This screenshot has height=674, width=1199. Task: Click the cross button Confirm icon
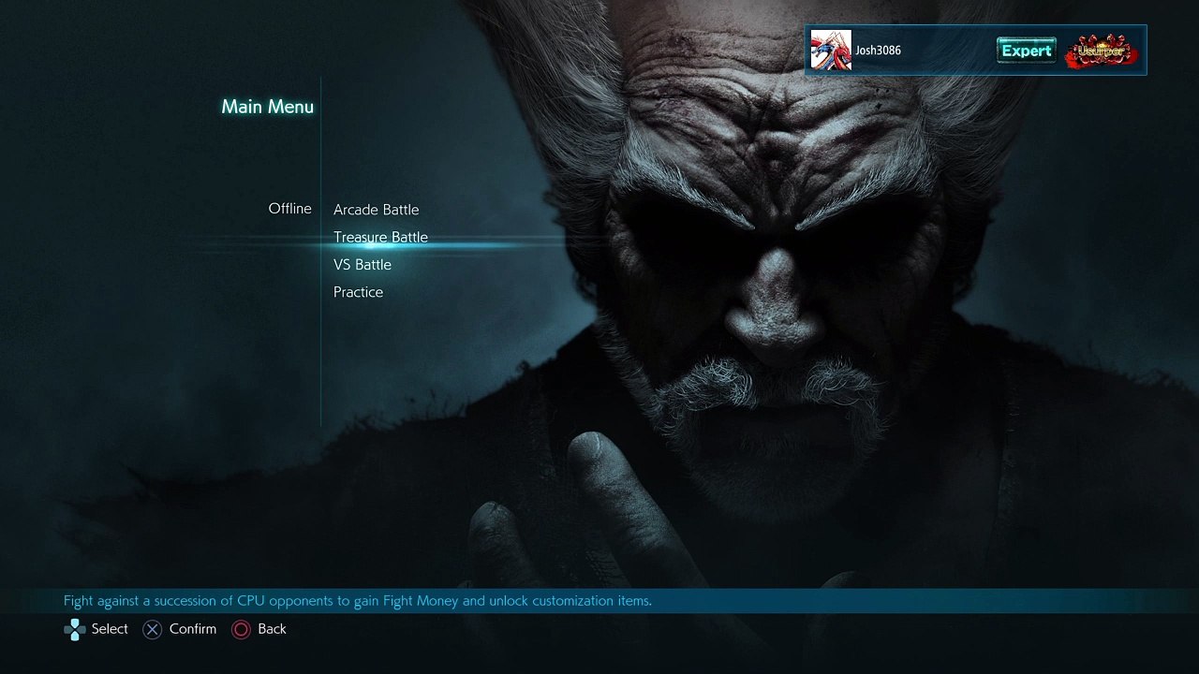[x=152, y=630]
